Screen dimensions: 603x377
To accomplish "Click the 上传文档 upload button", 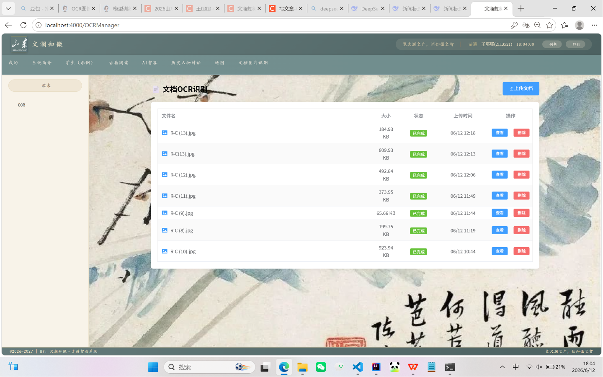I will tap(521, 88).
